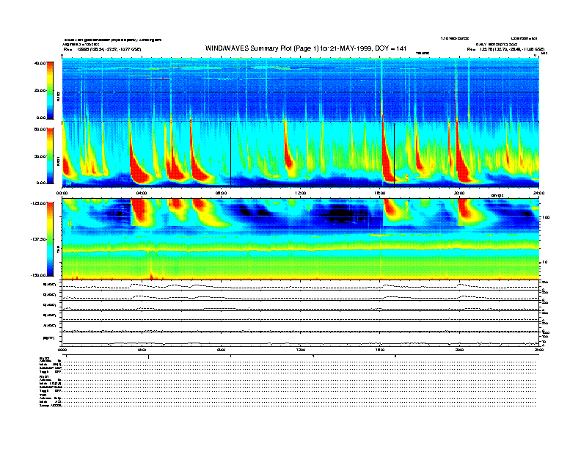Click the 10 frequency label beside TNR panel
581x449 pixels.
(x=544, y=262)
